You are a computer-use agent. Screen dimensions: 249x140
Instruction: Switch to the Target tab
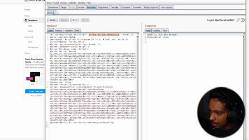[63, 7]
